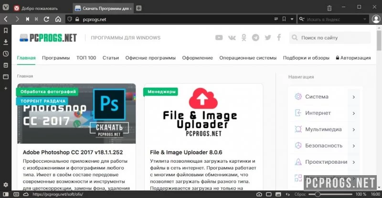
Task: Open the YouTube social icon
Action: pyautogui.click(x=219, y=38)
